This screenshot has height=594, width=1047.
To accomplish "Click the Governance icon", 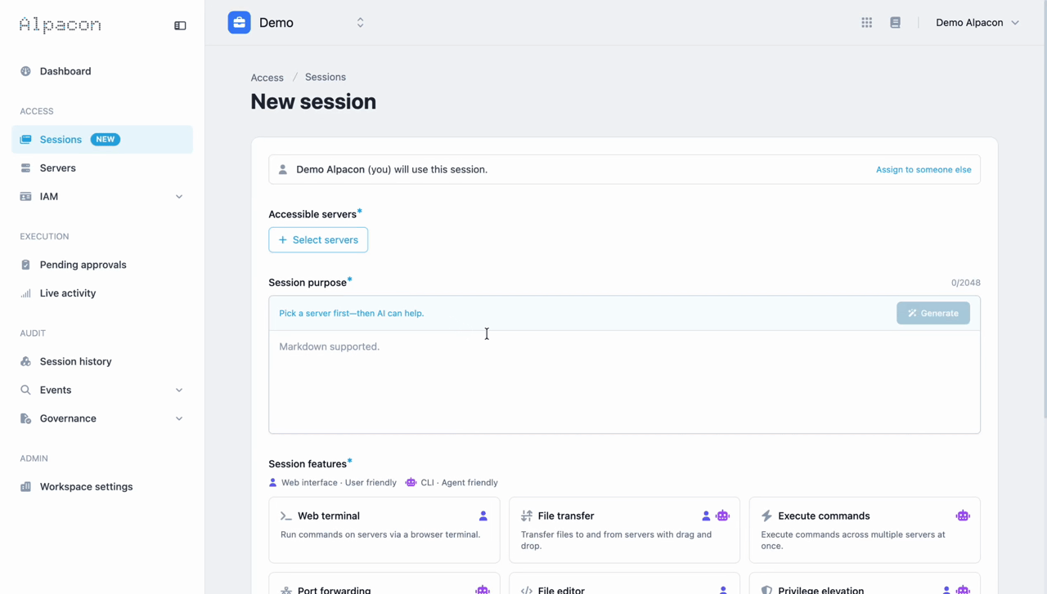I will [25, 418].
